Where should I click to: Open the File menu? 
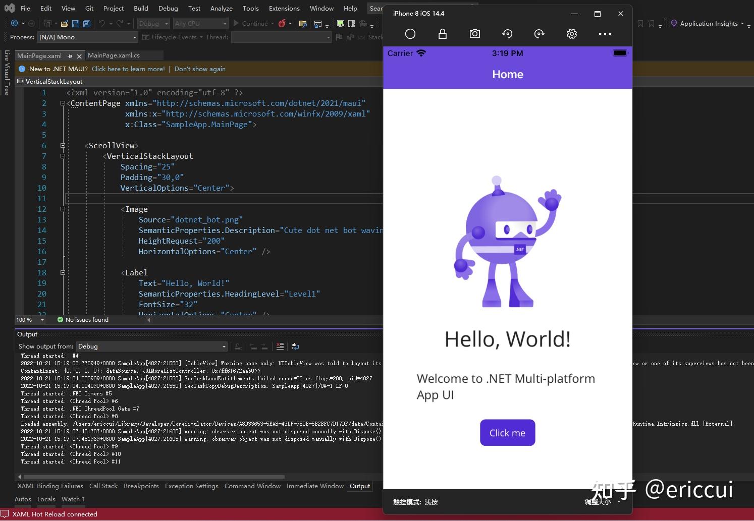(26, 8)
